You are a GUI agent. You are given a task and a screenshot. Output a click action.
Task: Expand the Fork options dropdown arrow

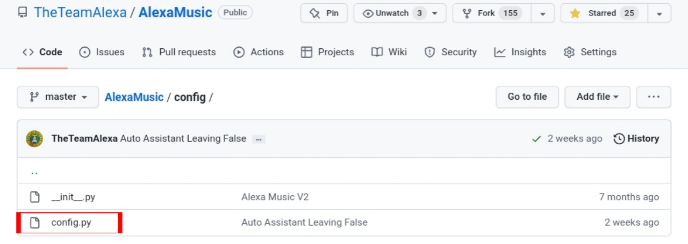(x=543, y=13)
